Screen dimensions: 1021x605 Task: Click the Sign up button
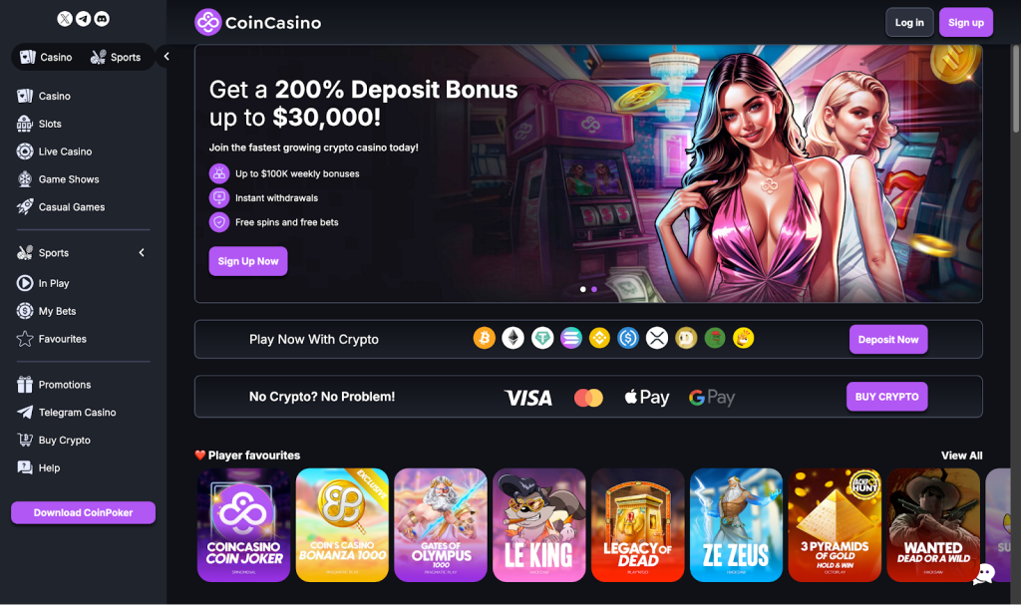pos(965,22)
